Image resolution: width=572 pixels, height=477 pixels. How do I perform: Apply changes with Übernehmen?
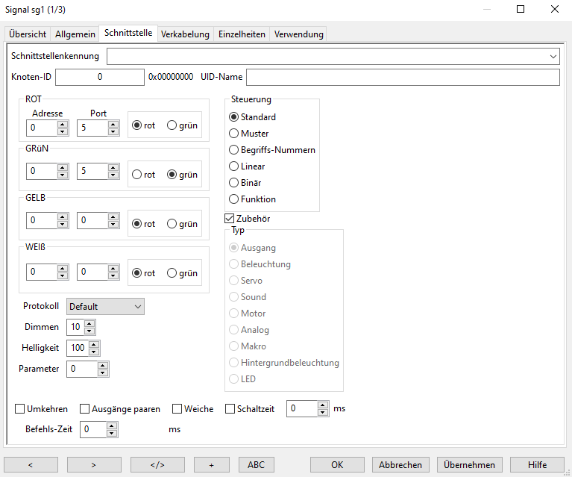click(470, 464)
